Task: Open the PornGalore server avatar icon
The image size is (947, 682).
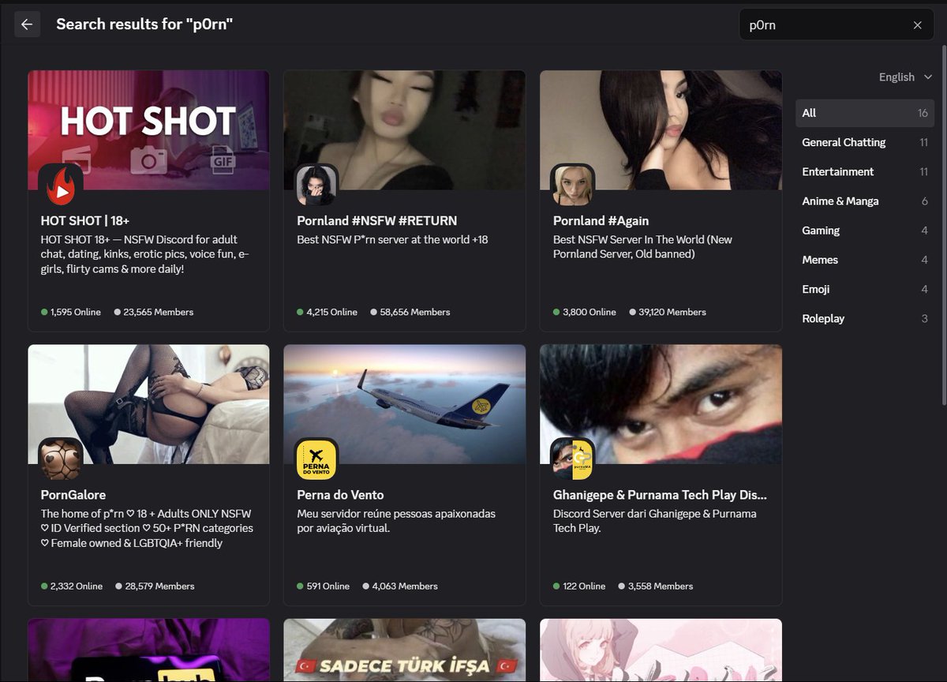Action: 61,459
